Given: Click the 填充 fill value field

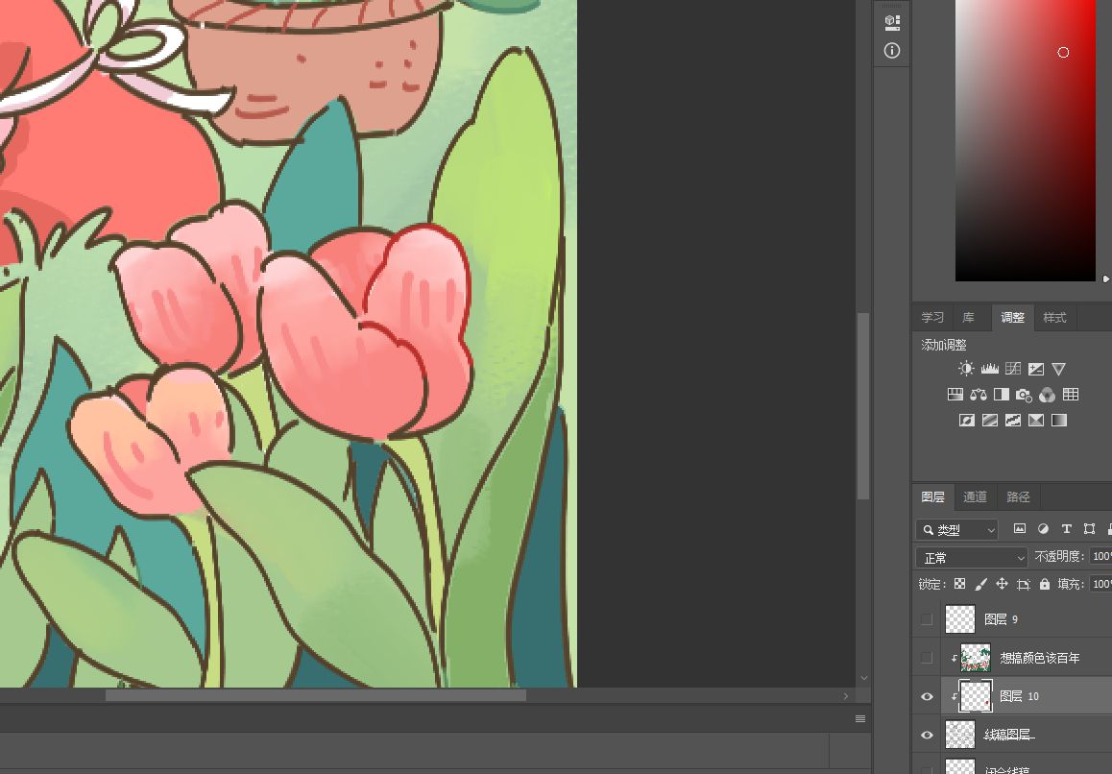Looking at the screenshot, I should point(1101,584).
